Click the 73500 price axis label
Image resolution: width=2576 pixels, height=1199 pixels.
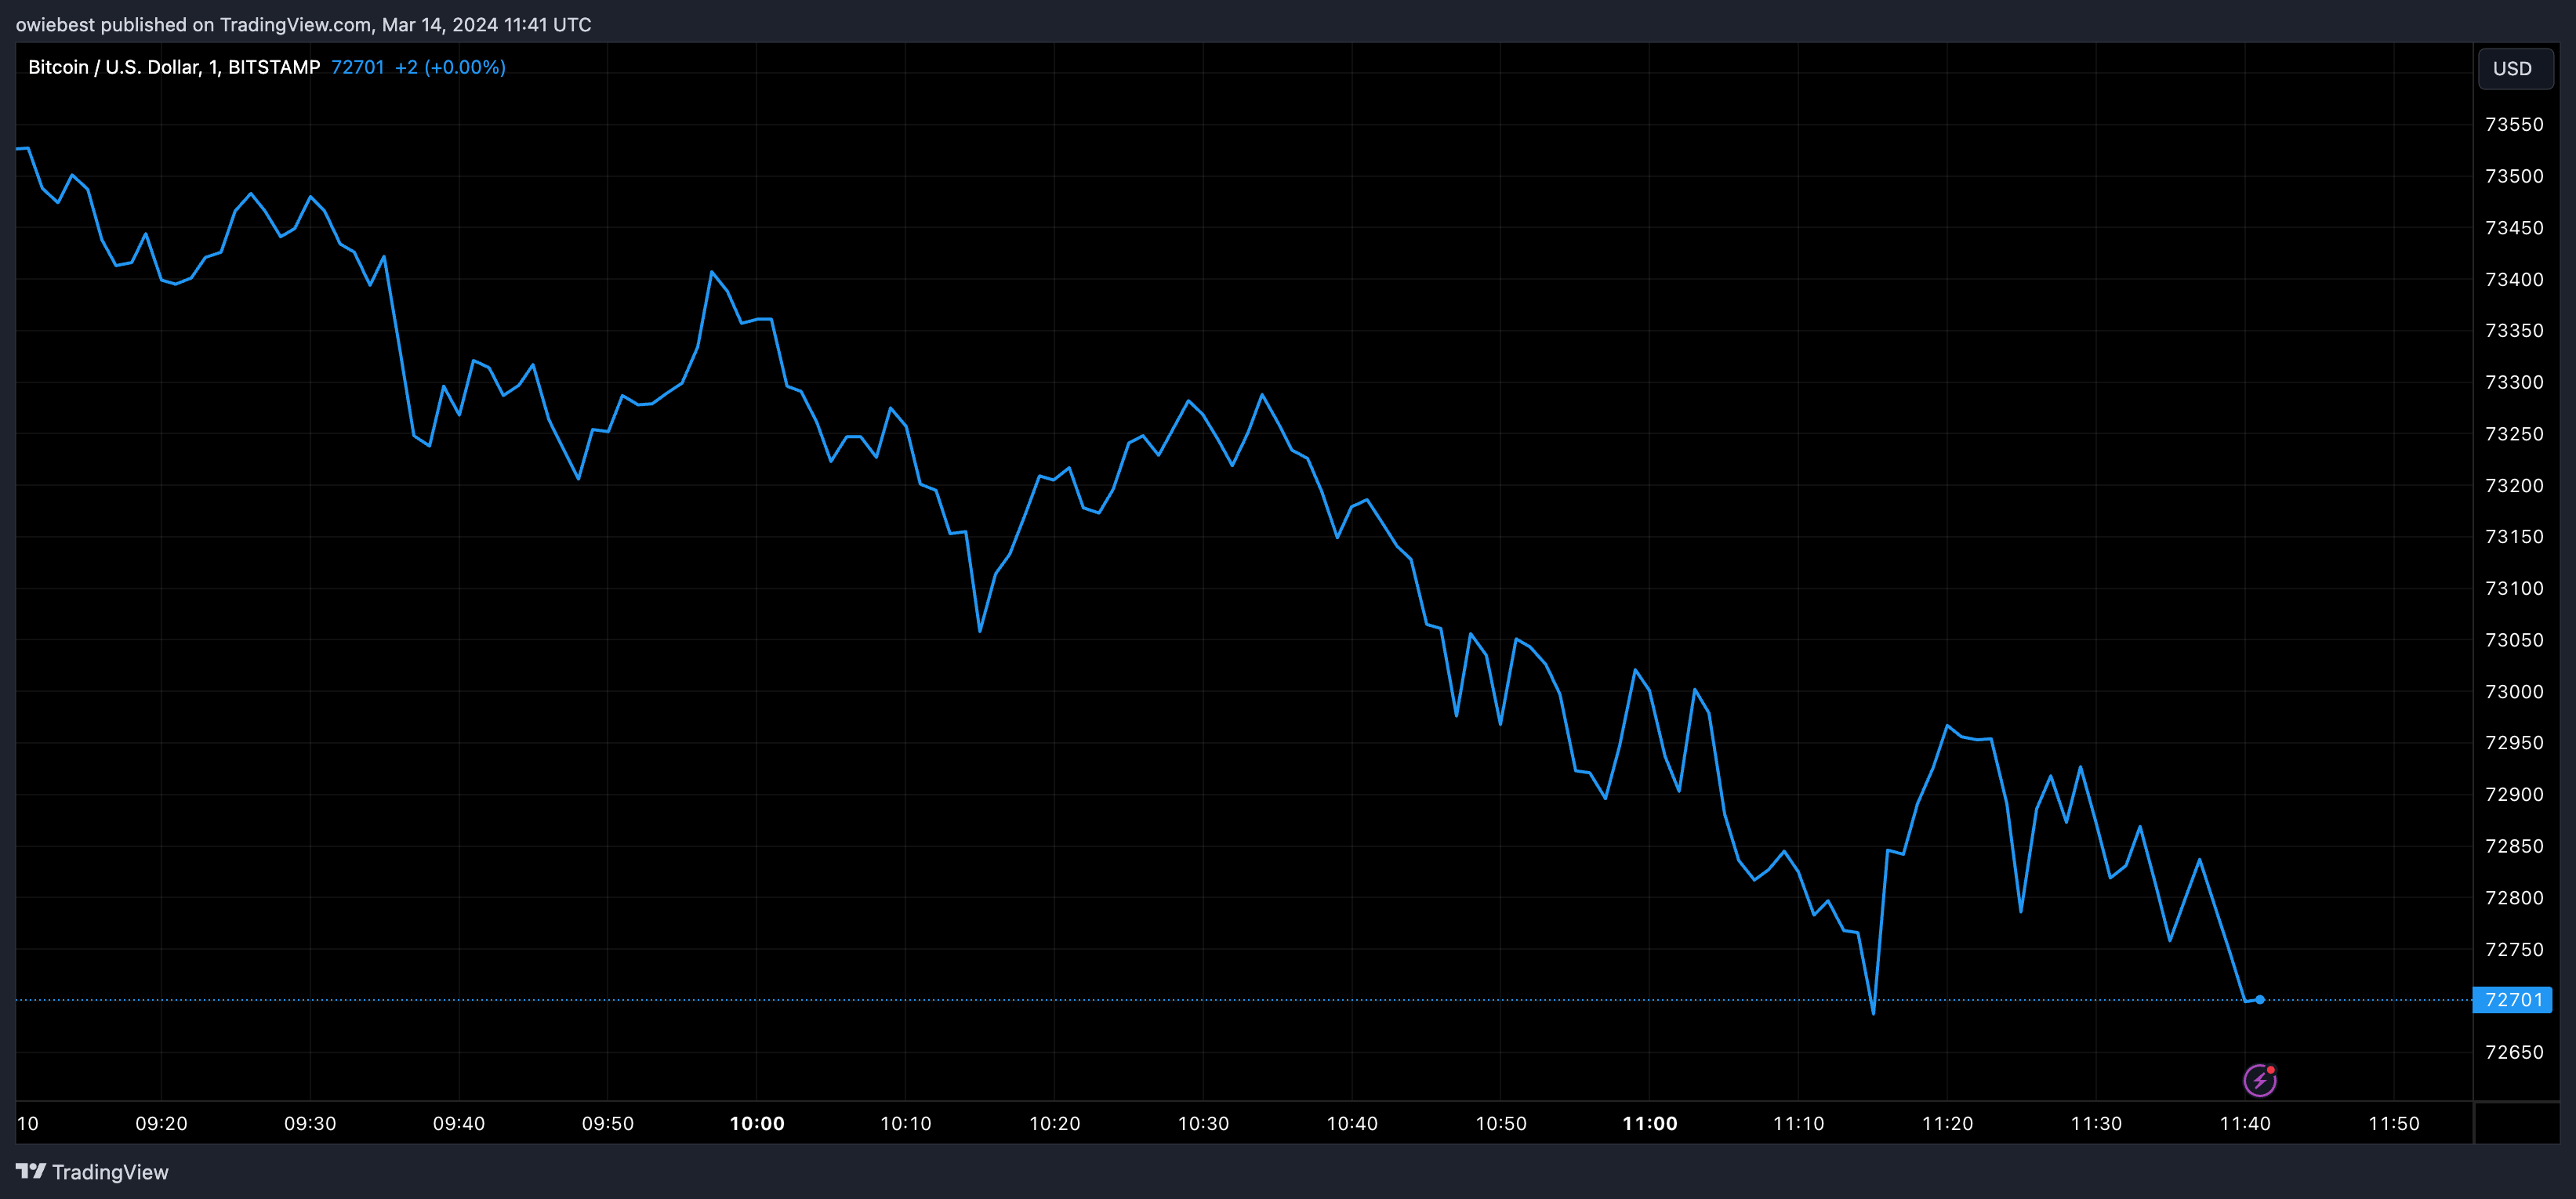[2514, 176]
